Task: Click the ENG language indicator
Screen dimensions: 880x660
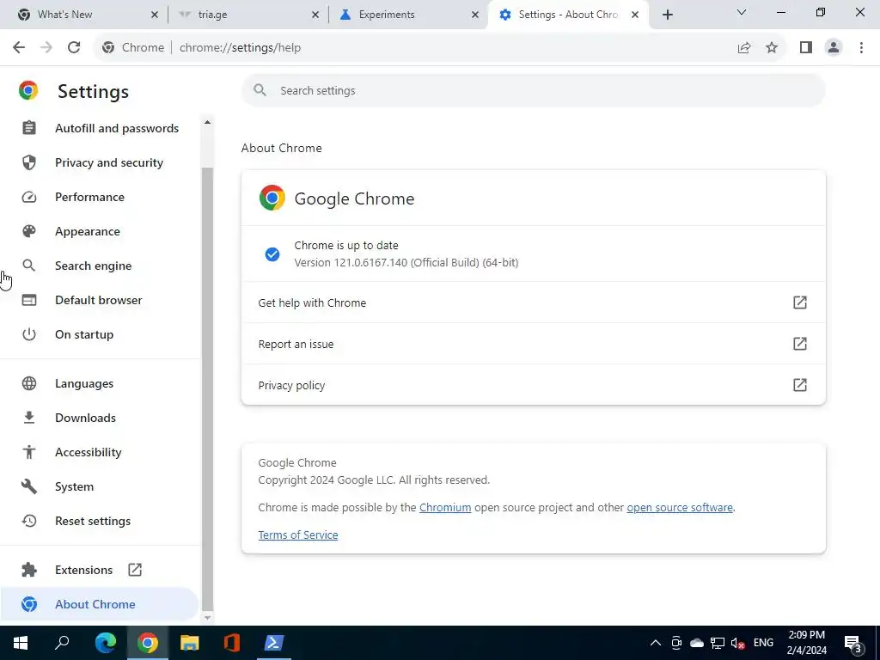Action: (763, 643)
